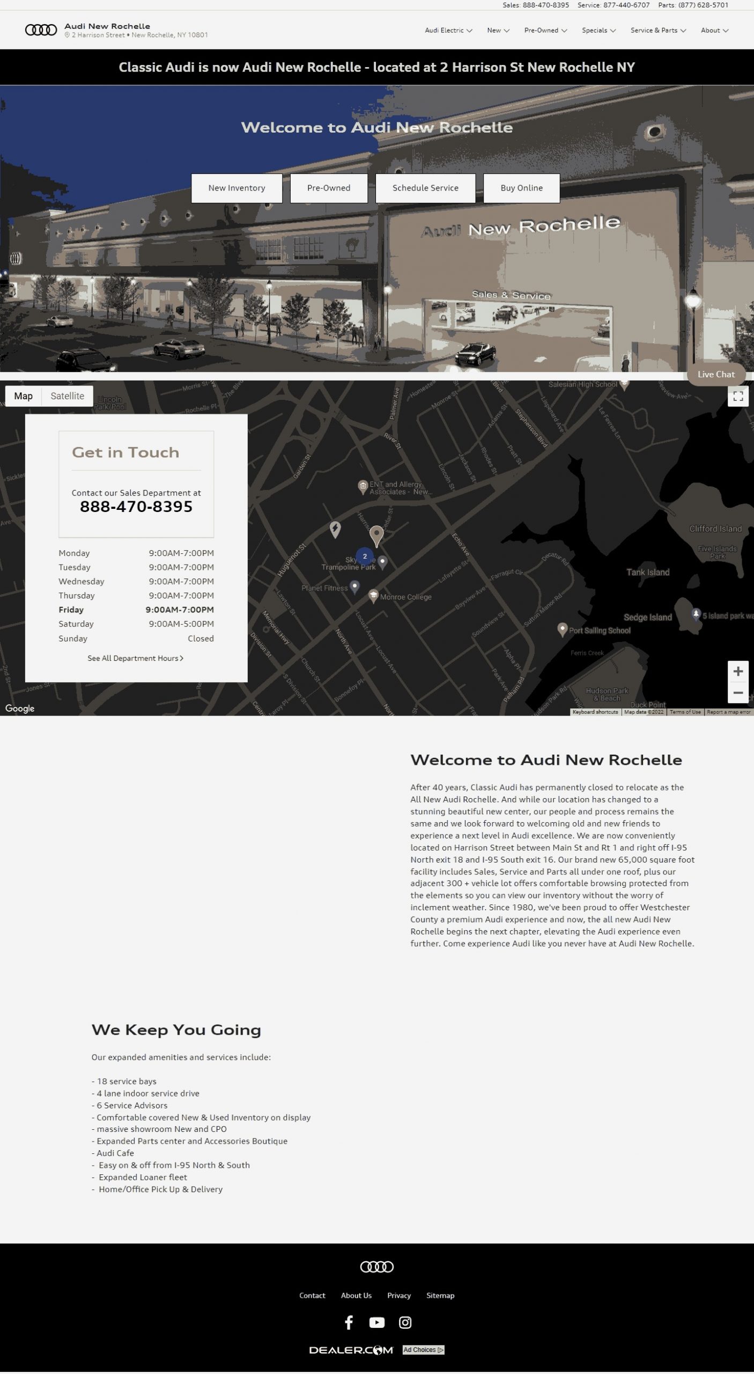This screenshot has height=1374, width=754.
Task: Click the Friday 9:00AM-7:00PM hours row
Action: click(x=136, y=610)
